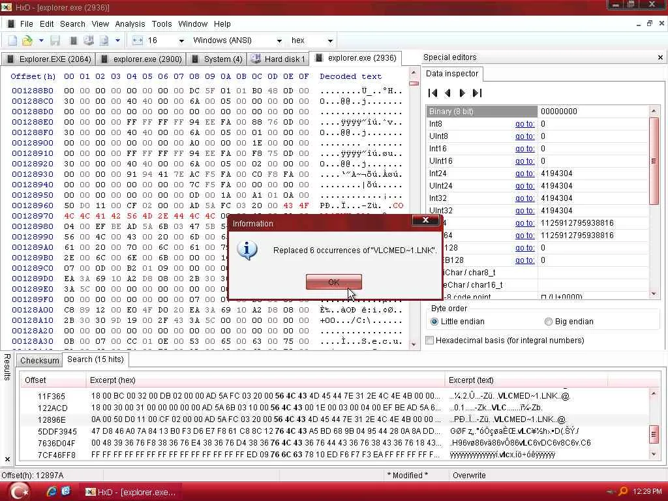Select search result row 5DDF3945
Viewport: 668px width, 501px height.
335,432
